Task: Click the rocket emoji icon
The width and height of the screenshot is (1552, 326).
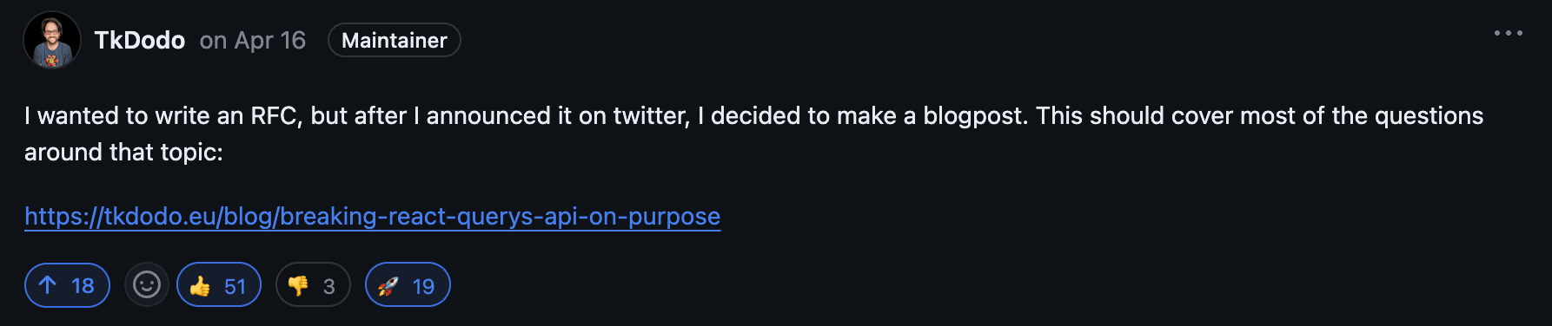Action: click(x=388, y=286)
